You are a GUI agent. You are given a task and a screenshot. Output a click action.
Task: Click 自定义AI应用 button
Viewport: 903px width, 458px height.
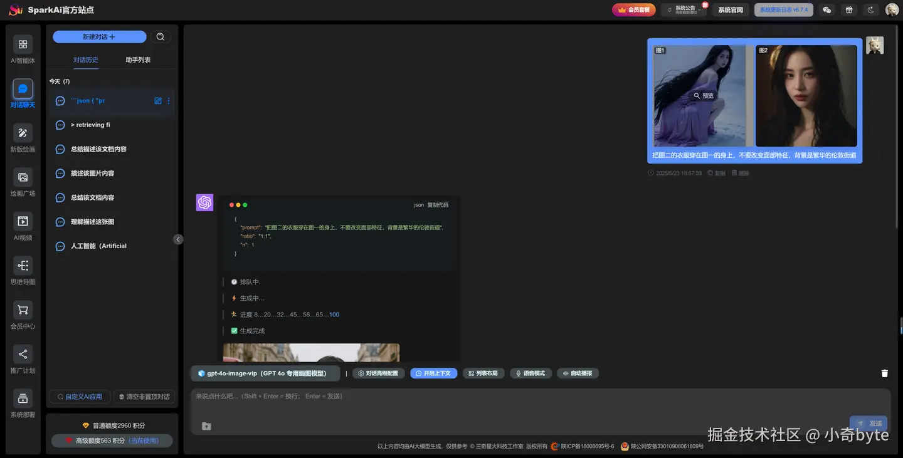point(80,397)
